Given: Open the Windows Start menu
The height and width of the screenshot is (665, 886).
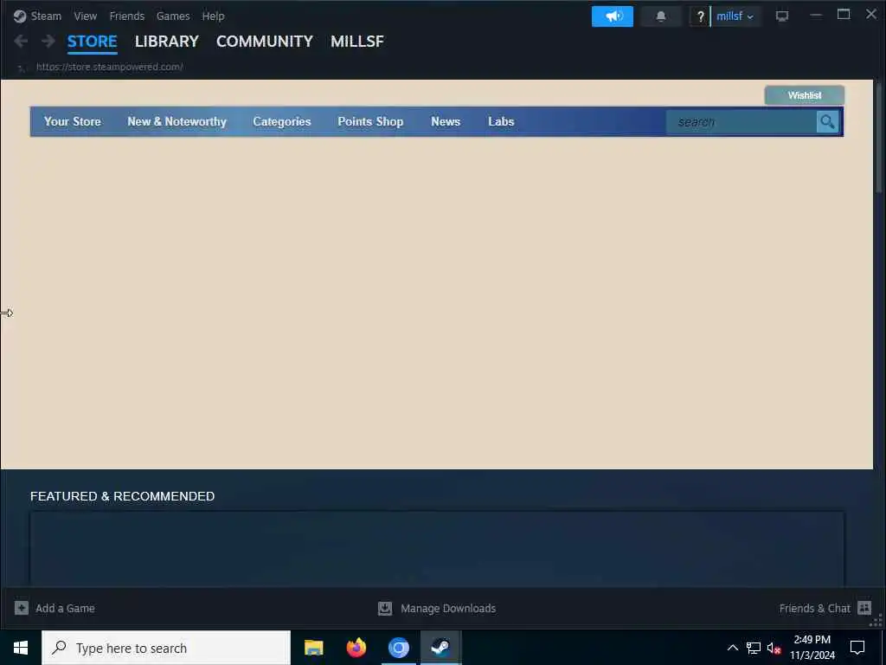Looking at the screenshot, I should (21, 648).
